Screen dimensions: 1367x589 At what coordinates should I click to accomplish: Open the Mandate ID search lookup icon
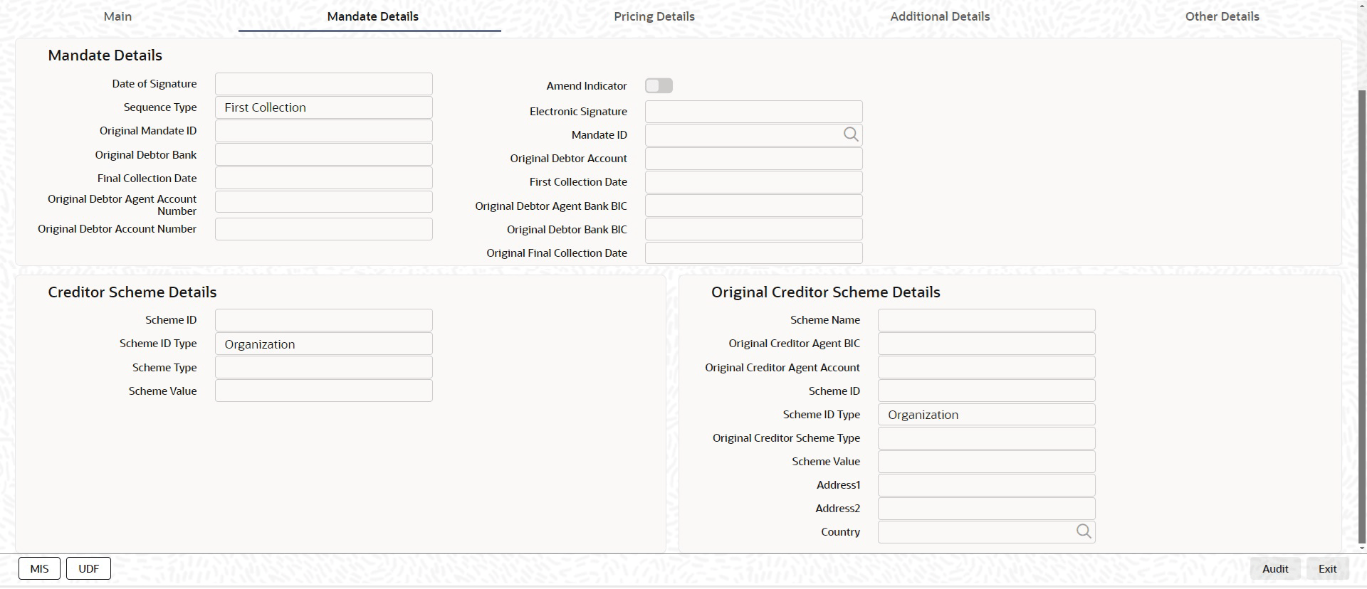(x=851, y=134)
